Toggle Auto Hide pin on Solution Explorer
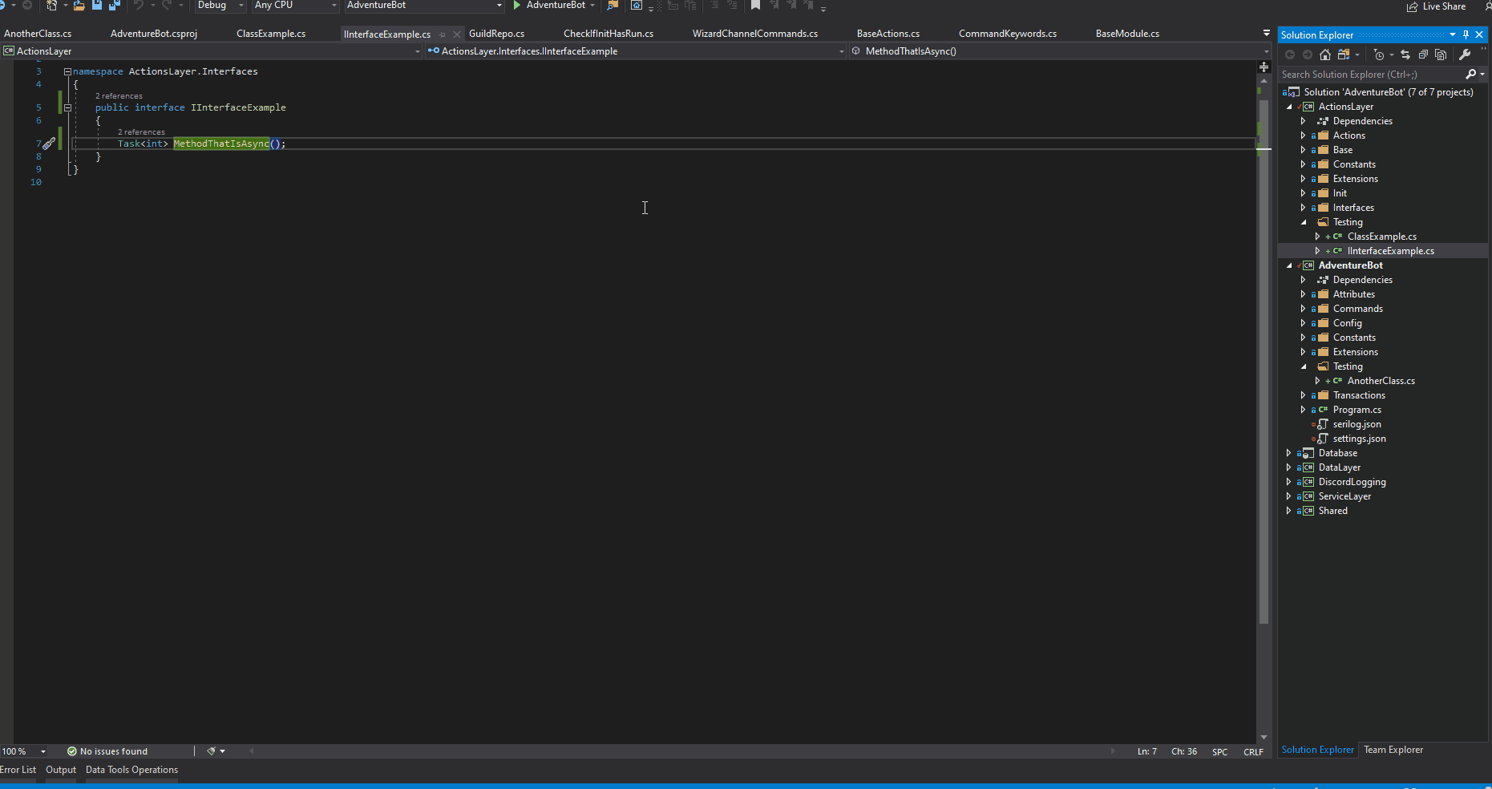Image resolution: width=1492 pixels, height=789 pixels. click(1466, 34)
